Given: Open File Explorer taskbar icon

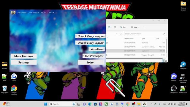Looking at the screenshot, I should 139,104.
